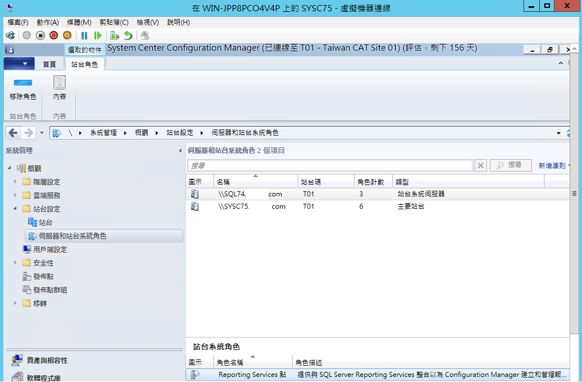Viewport: 582px width, 382px height.
Task: Click 概觀 in the breadcrumb path
Action: 142,133
